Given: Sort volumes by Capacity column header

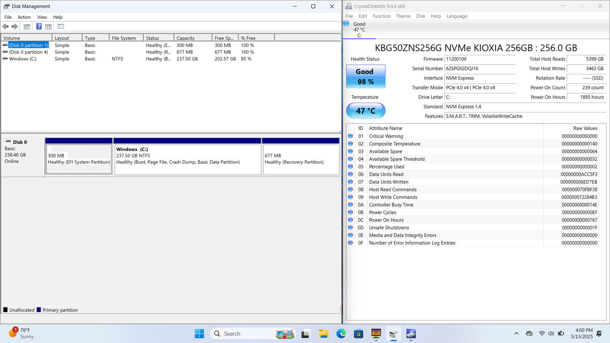Looking at the screenshot, I should (193, 38).
